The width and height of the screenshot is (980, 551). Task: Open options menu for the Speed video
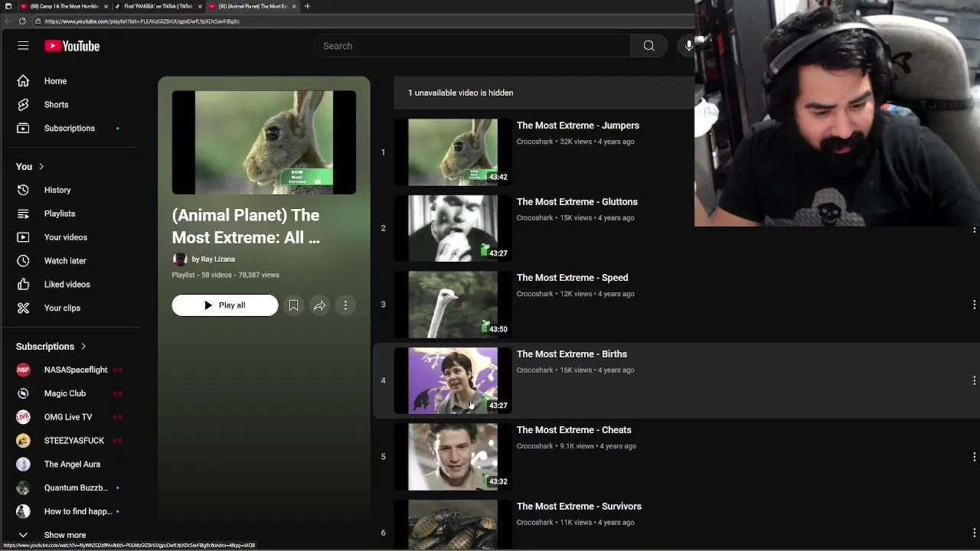(974, 305)
